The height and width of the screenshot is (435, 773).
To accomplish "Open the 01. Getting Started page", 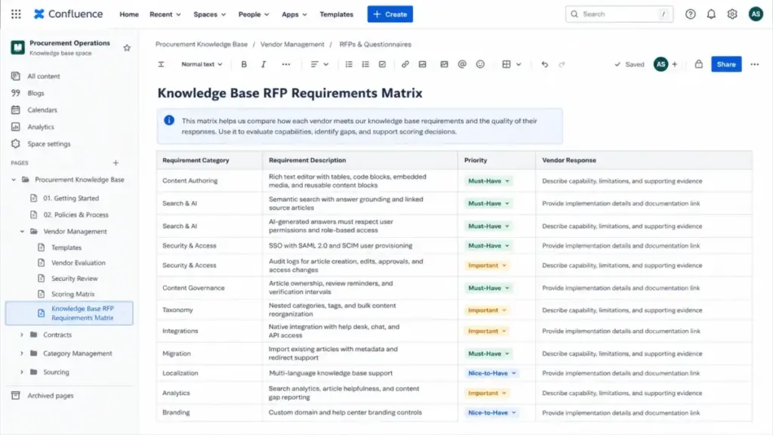I will (71, 199).
